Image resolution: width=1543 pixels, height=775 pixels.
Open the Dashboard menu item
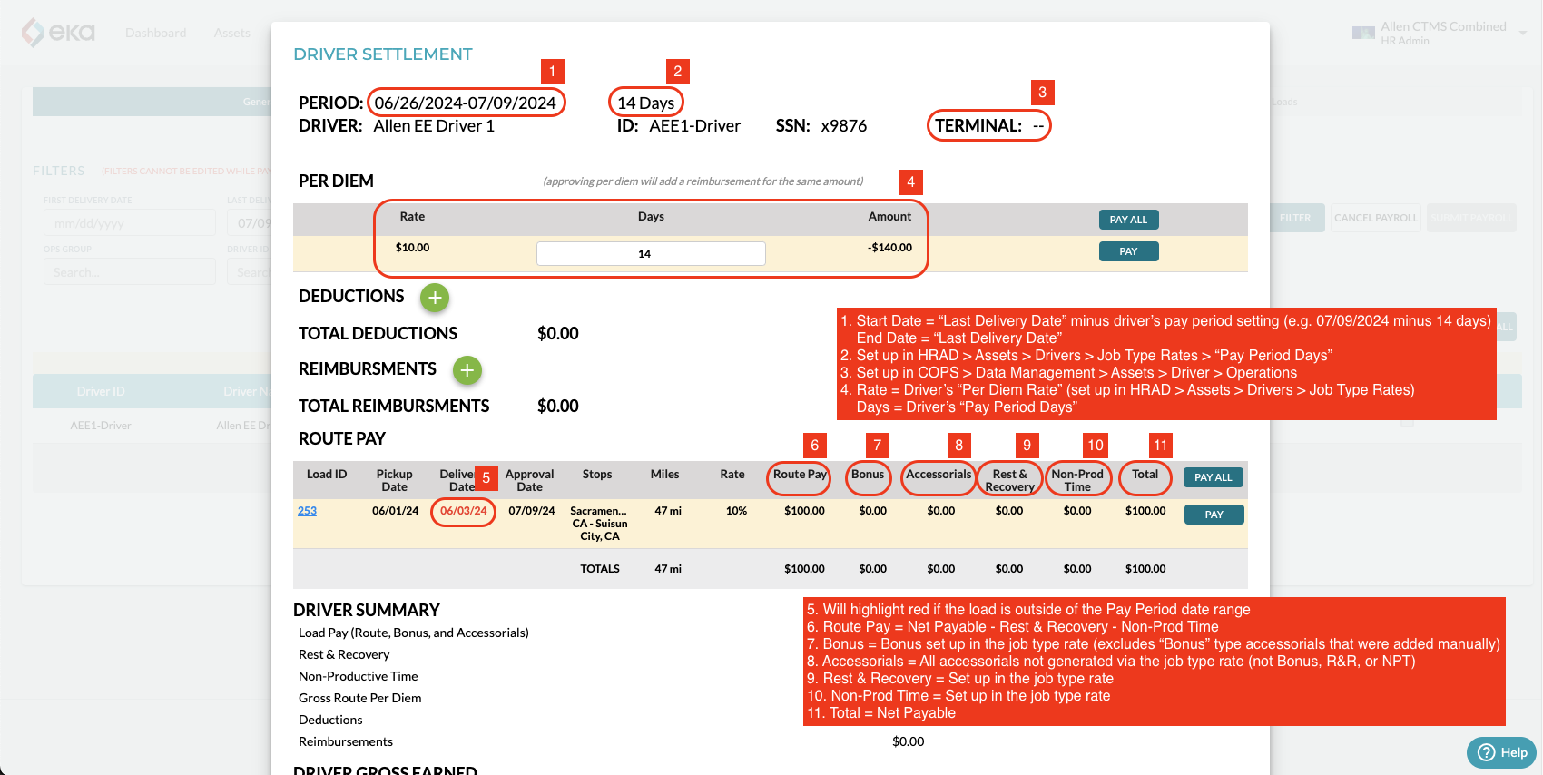coord(155,33)
